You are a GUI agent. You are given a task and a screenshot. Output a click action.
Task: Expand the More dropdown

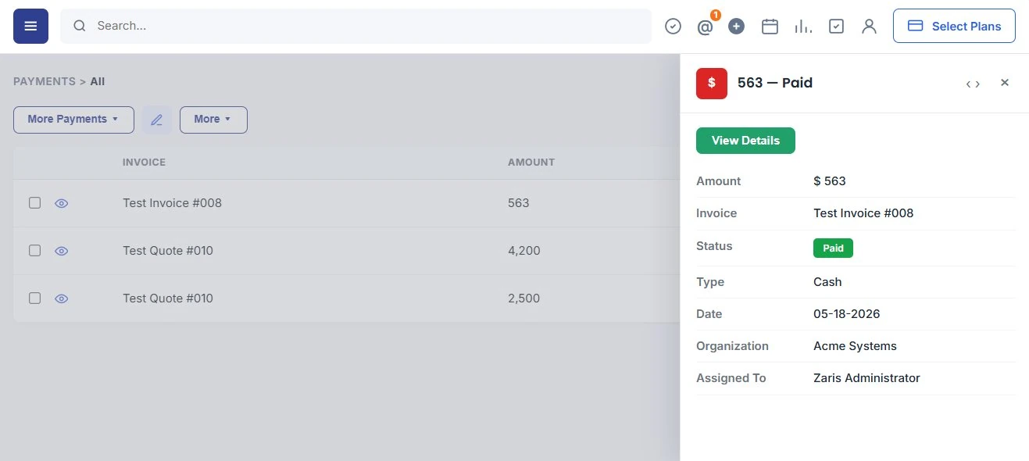tap(213, 120)
